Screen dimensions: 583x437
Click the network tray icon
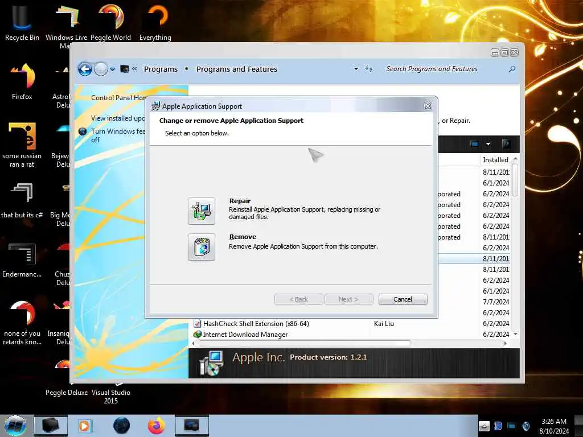pos(512,426)
